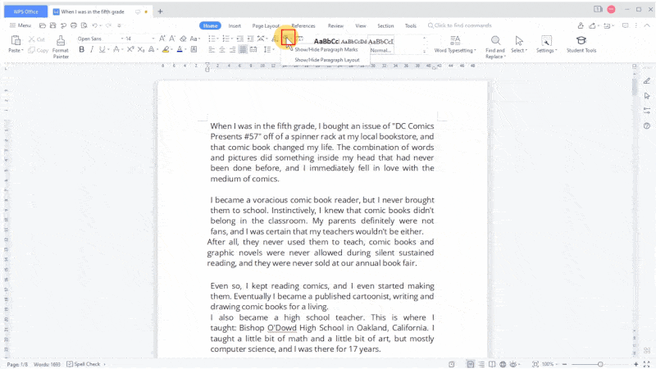Click the pencil icon in right sidebar
656x369 pixels.
[647, 81]
